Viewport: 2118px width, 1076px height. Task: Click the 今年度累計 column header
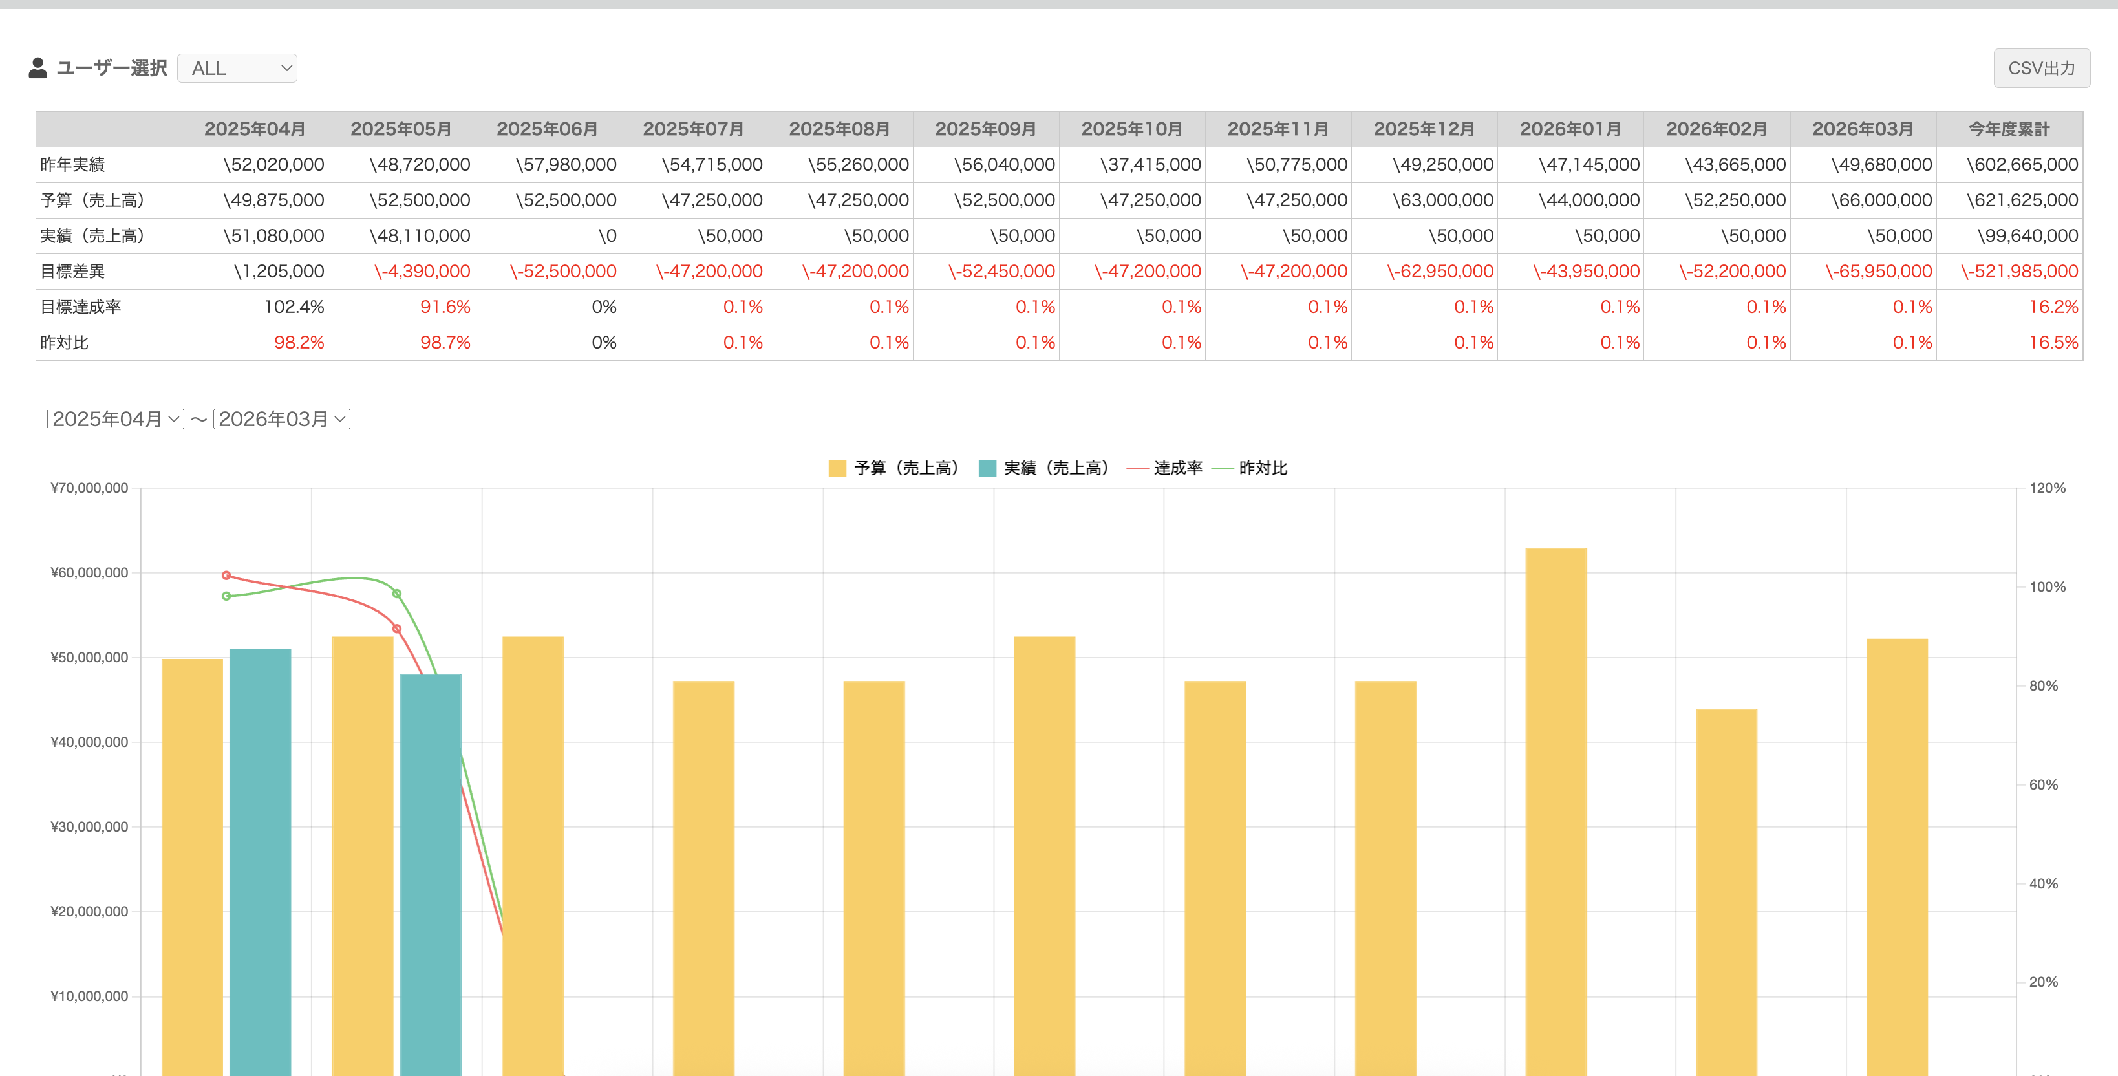point(2009,129)
